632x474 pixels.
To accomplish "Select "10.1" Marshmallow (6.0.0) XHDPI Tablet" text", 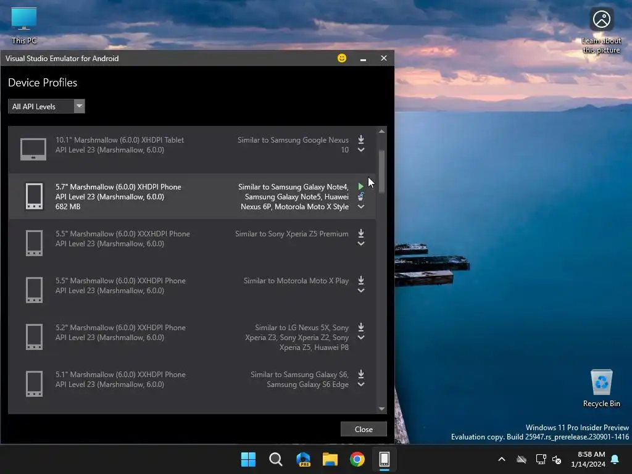I will (120, 140).
